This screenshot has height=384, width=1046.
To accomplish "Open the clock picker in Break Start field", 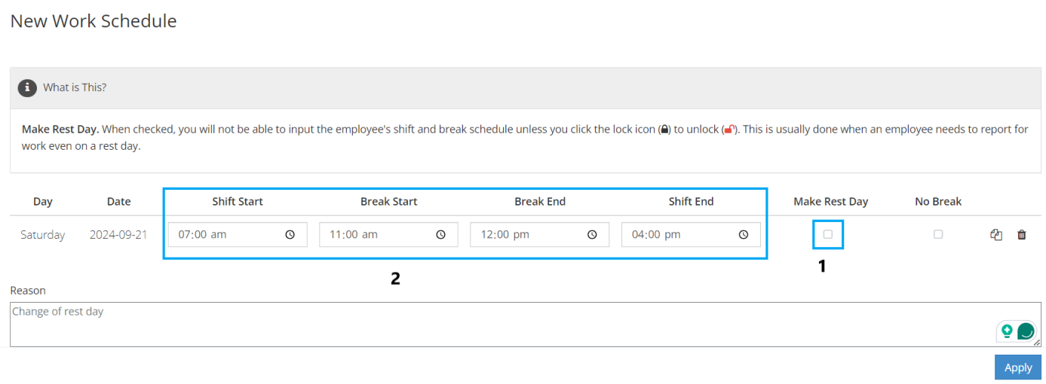I will [x=441, y=235].
